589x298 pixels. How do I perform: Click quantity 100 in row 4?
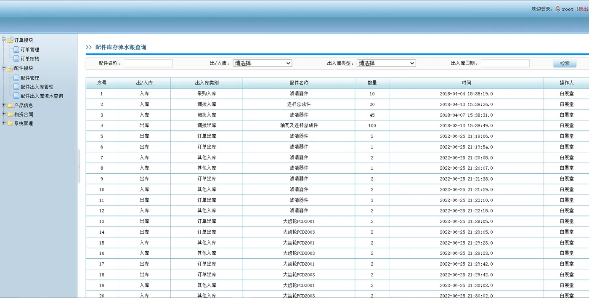coord(372,125)
